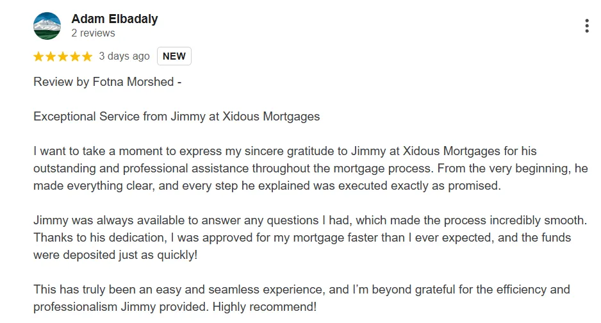Viewport: 601px width, 323px height.
Task: Click the line starting "I want to take a moment"
Action: tap(284, 151)
